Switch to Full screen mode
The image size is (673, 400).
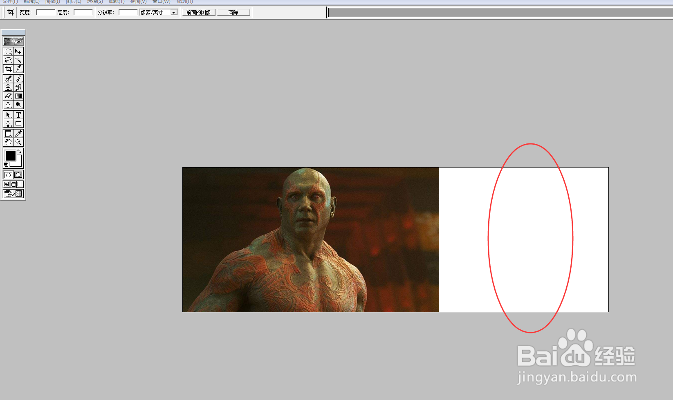tap(20, 184)
